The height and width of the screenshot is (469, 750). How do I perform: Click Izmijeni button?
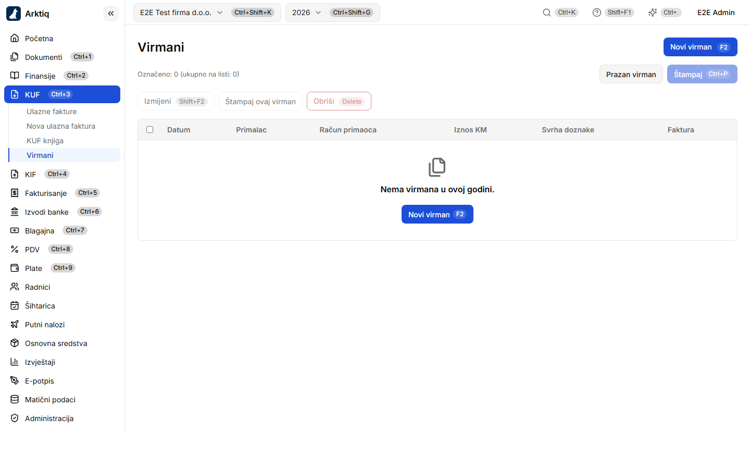pos(176,101)
